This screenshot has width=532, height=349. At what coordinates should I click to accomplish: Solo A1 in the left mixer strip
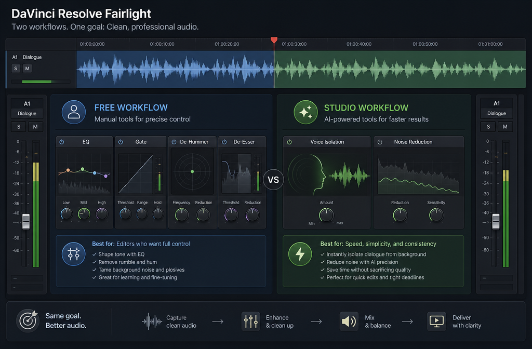(x=19, y=127)
